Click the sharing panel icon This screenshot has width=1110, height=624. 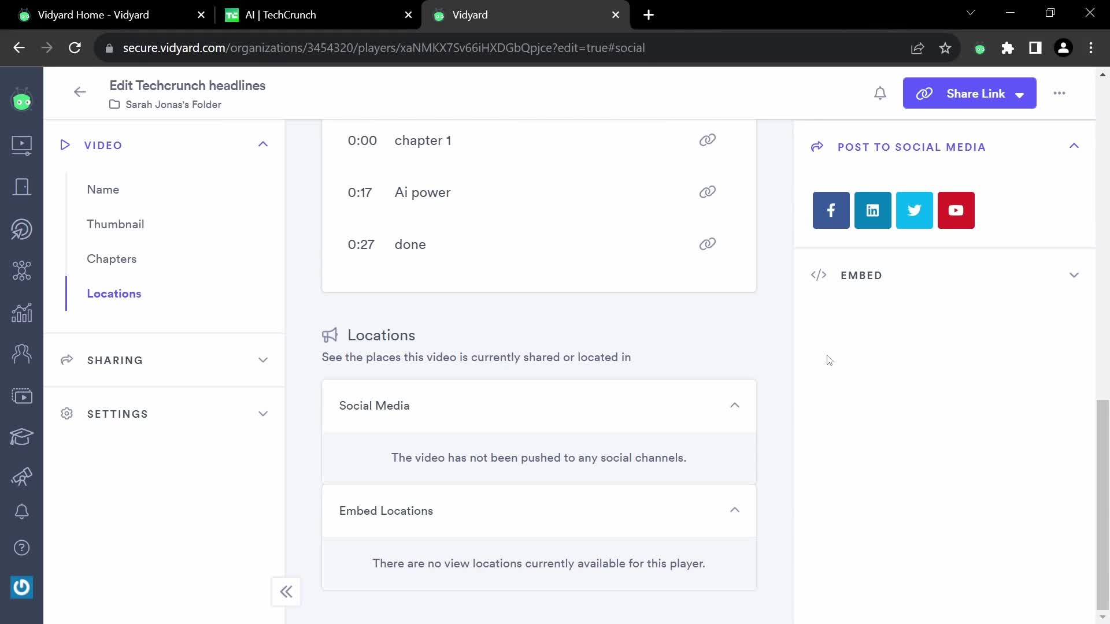coord(66,359)
